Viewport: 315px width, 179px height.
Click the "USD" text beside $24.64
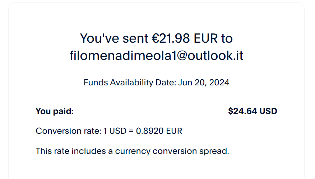pos(268,111)
